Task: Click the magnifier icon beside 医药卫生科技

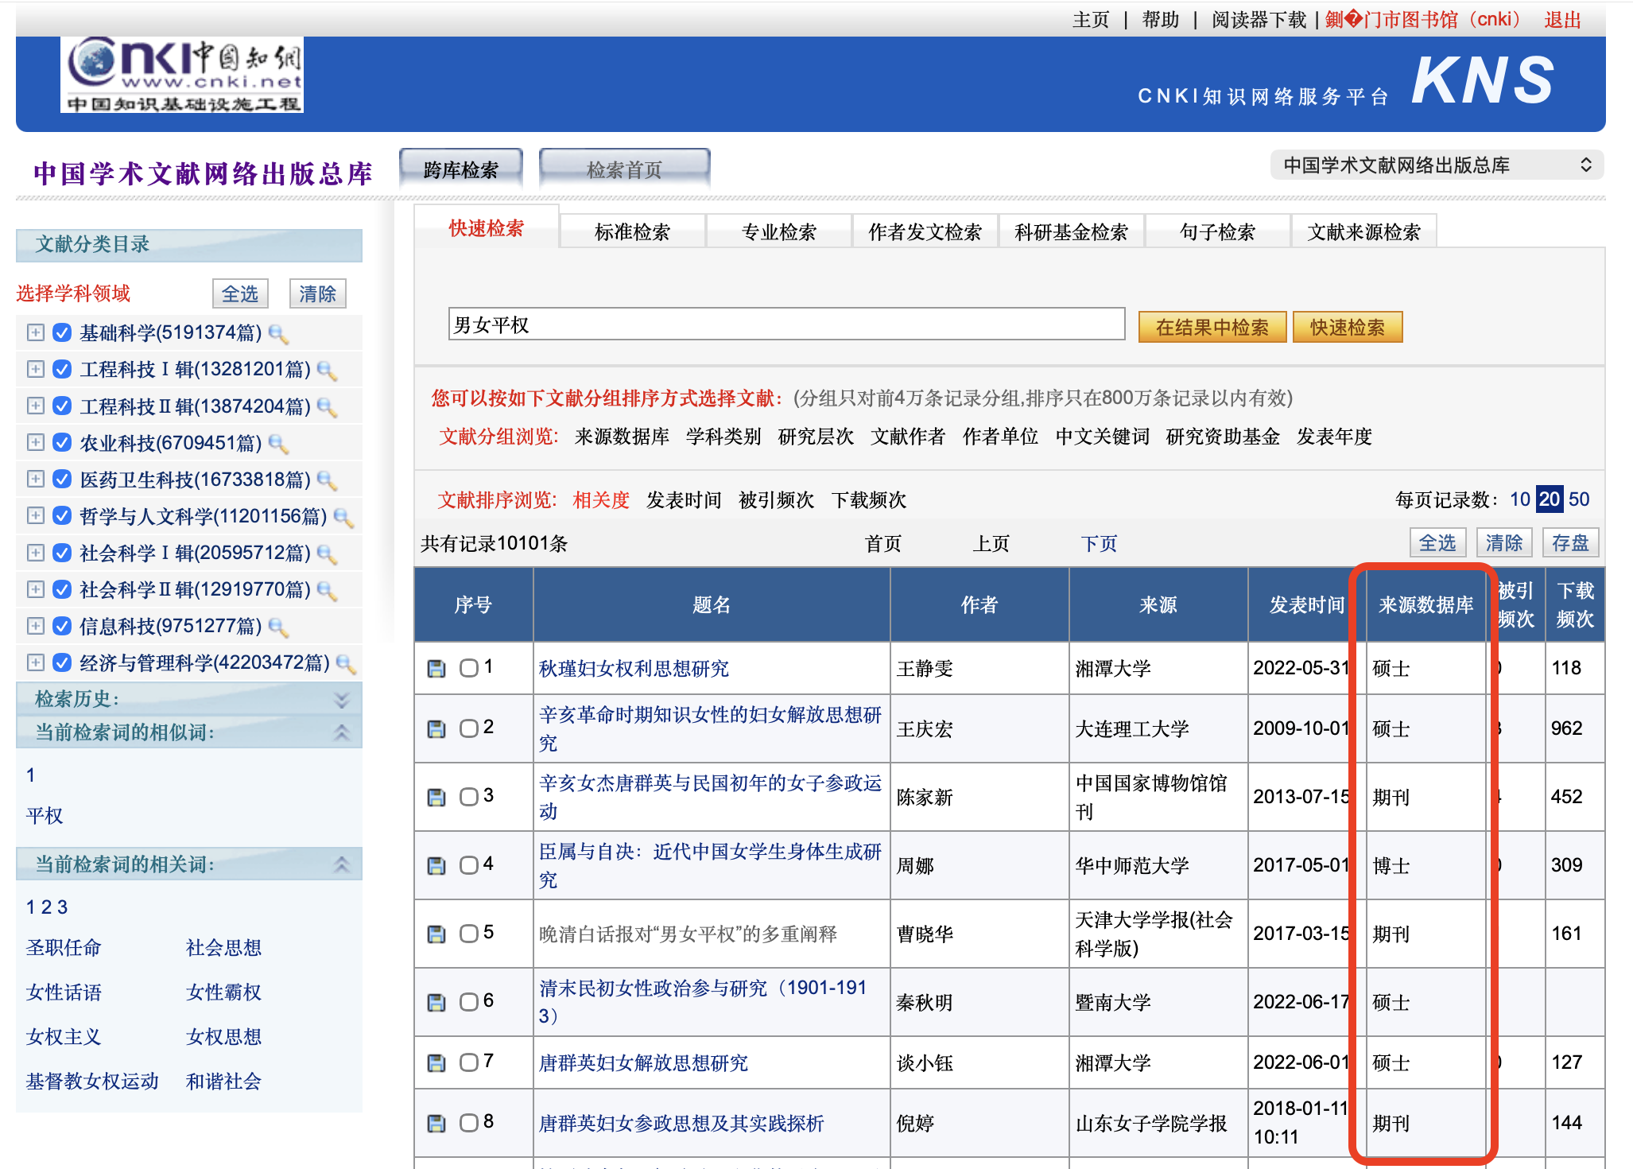Action: (x=327, y=480)
